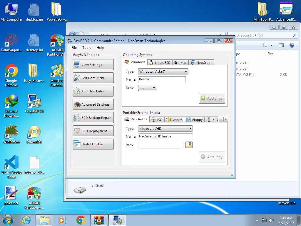Click Add Entry under Operating Systems
This screenshot has height=226, width=301.
pos(212,98)
